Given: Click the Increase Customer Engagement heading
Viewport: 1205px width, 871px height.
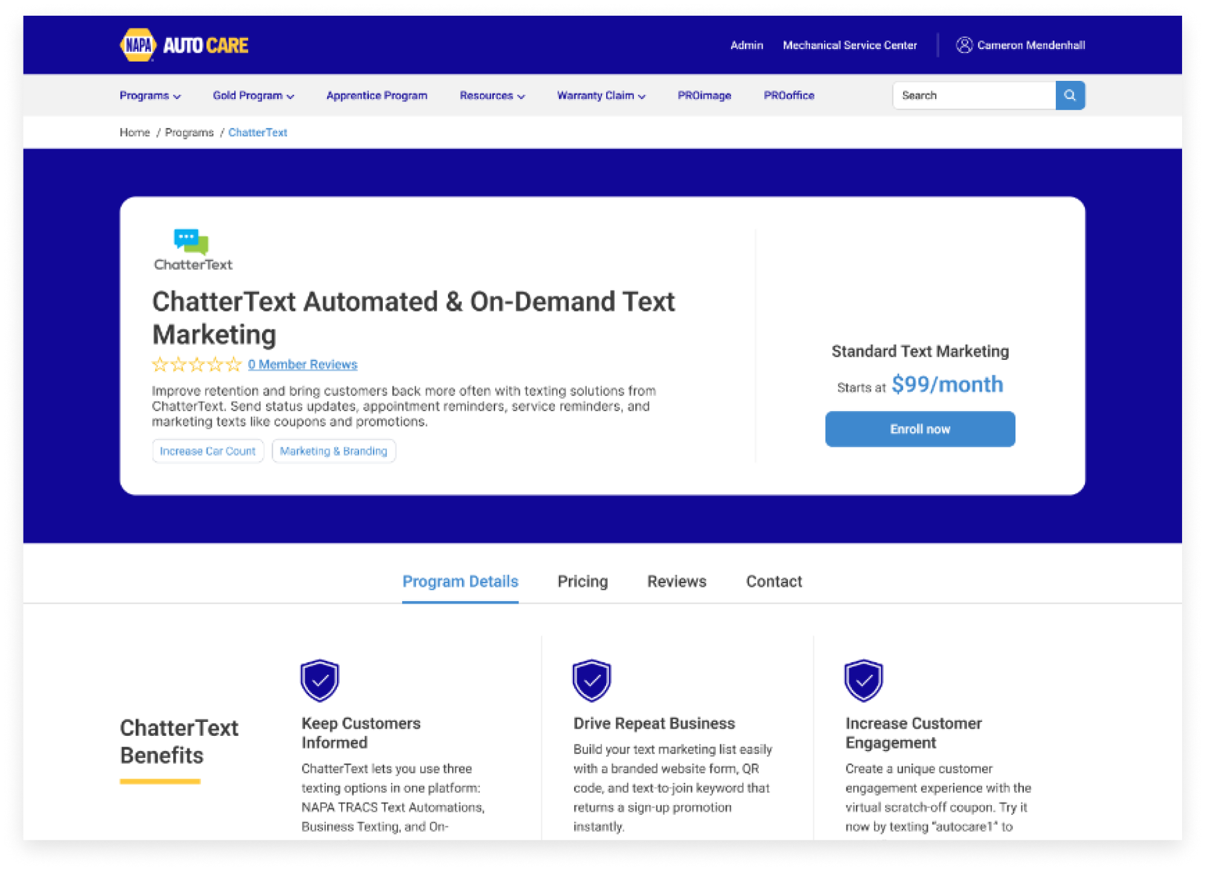Looking at the screenshot, I should pyautogui.click(x=913, y=733).
